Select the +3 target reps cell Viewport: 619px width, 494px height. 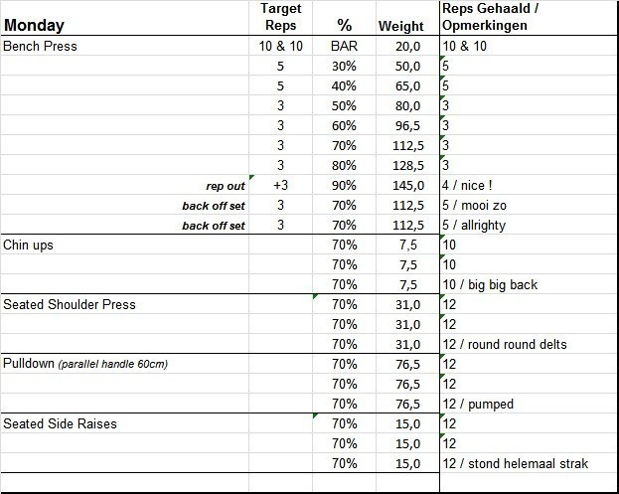tap(280, 185)
